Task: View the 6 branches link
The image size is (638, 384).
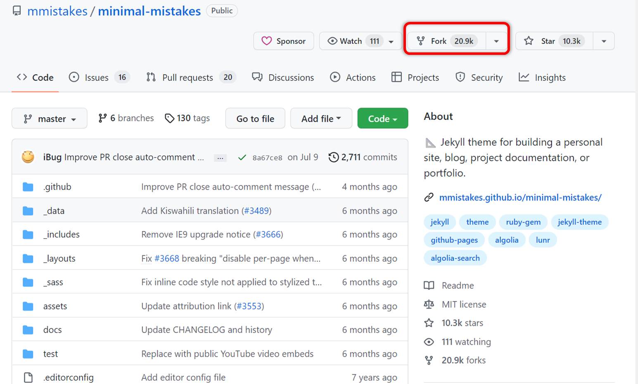Action: coord(126,118)
